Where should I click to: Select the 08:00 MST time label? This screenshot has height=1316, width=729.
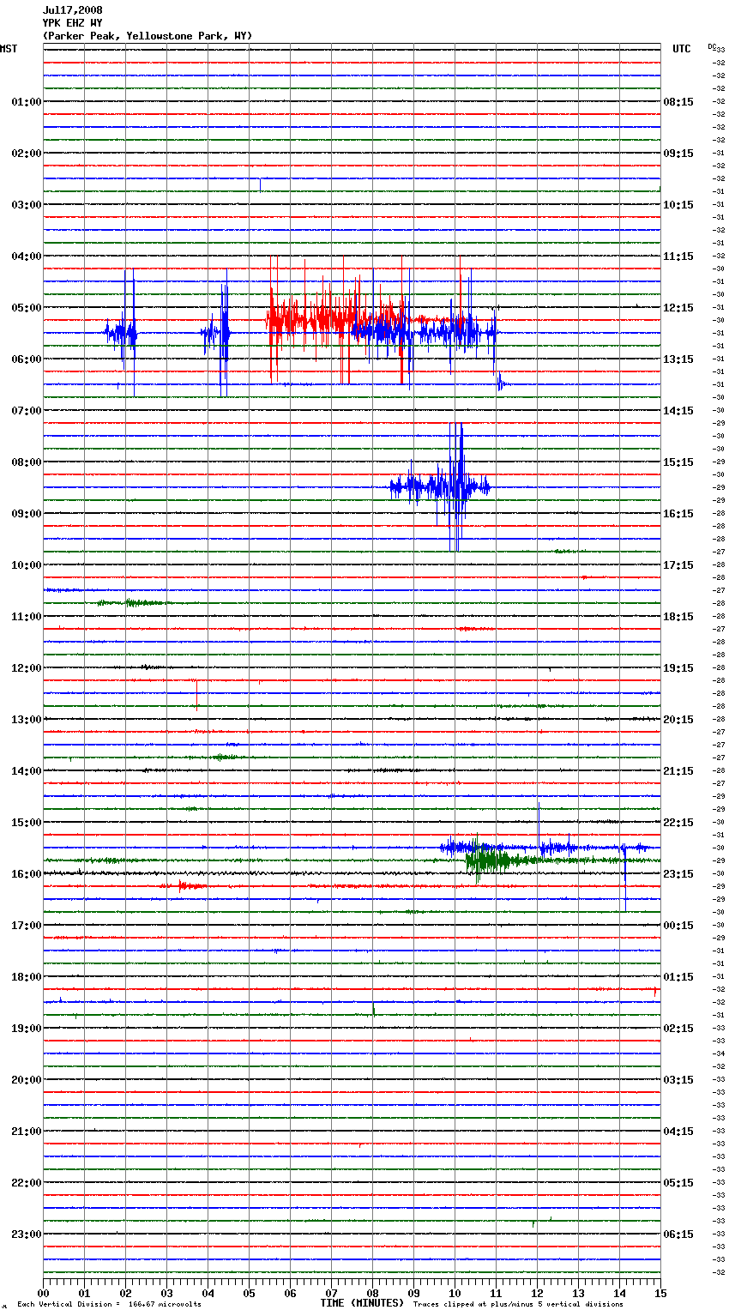coord(26,462)
